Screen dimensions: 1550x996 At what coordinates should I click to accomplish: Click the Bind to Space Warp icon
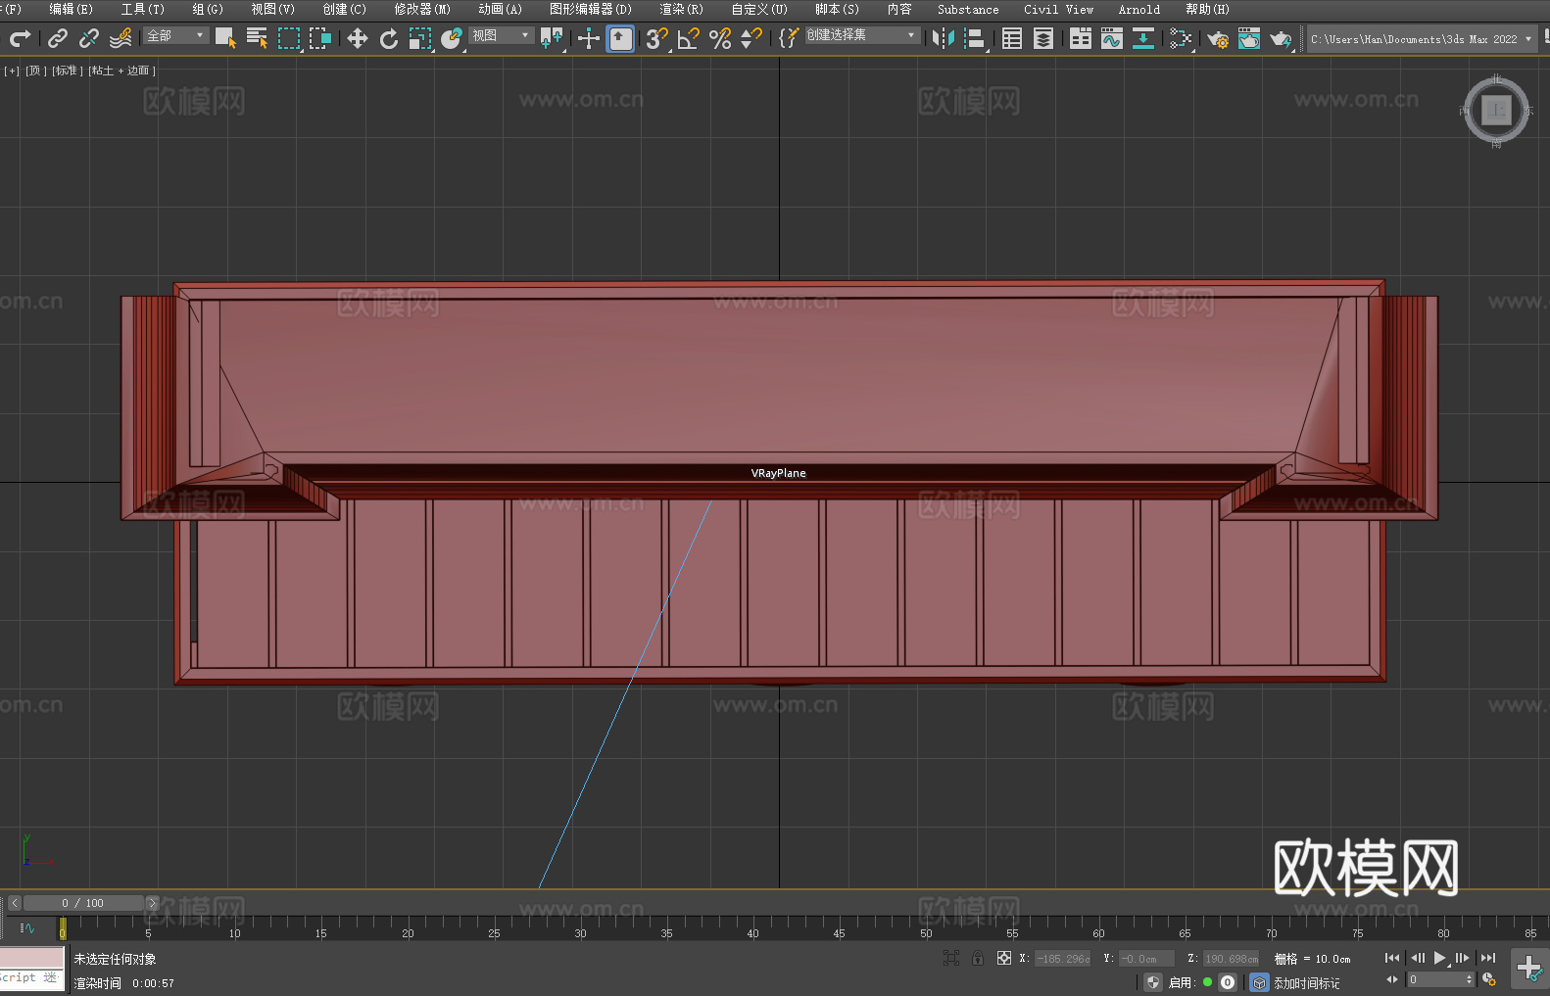point(121,38)
